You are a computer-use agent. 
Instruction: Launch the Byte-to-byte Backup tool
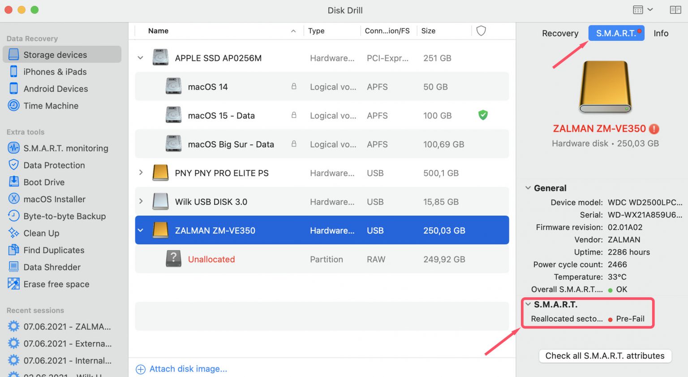click(x=64, y=216)
